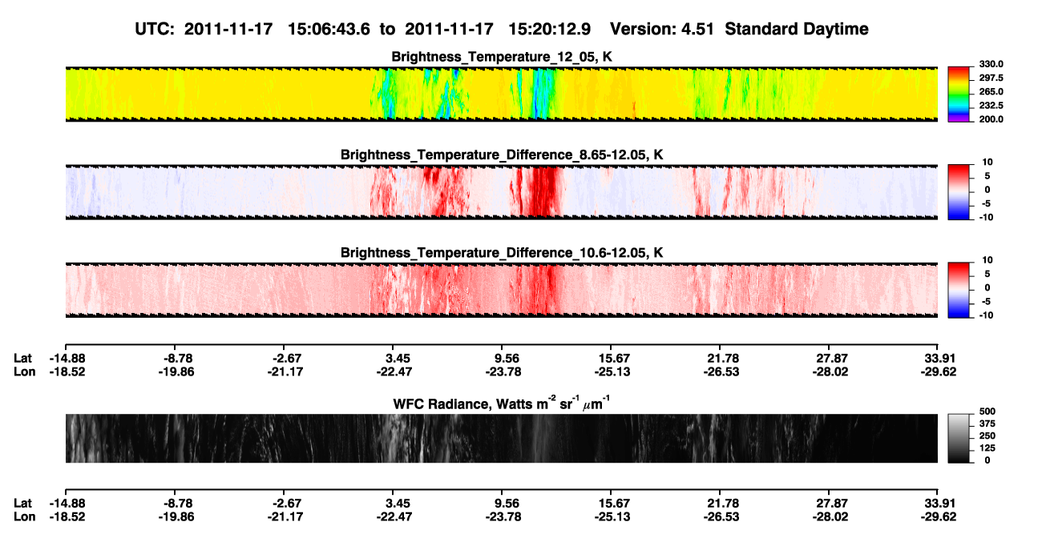Click latitude 33.91 under the 10.6-12.05 panel

pos(940,358)
